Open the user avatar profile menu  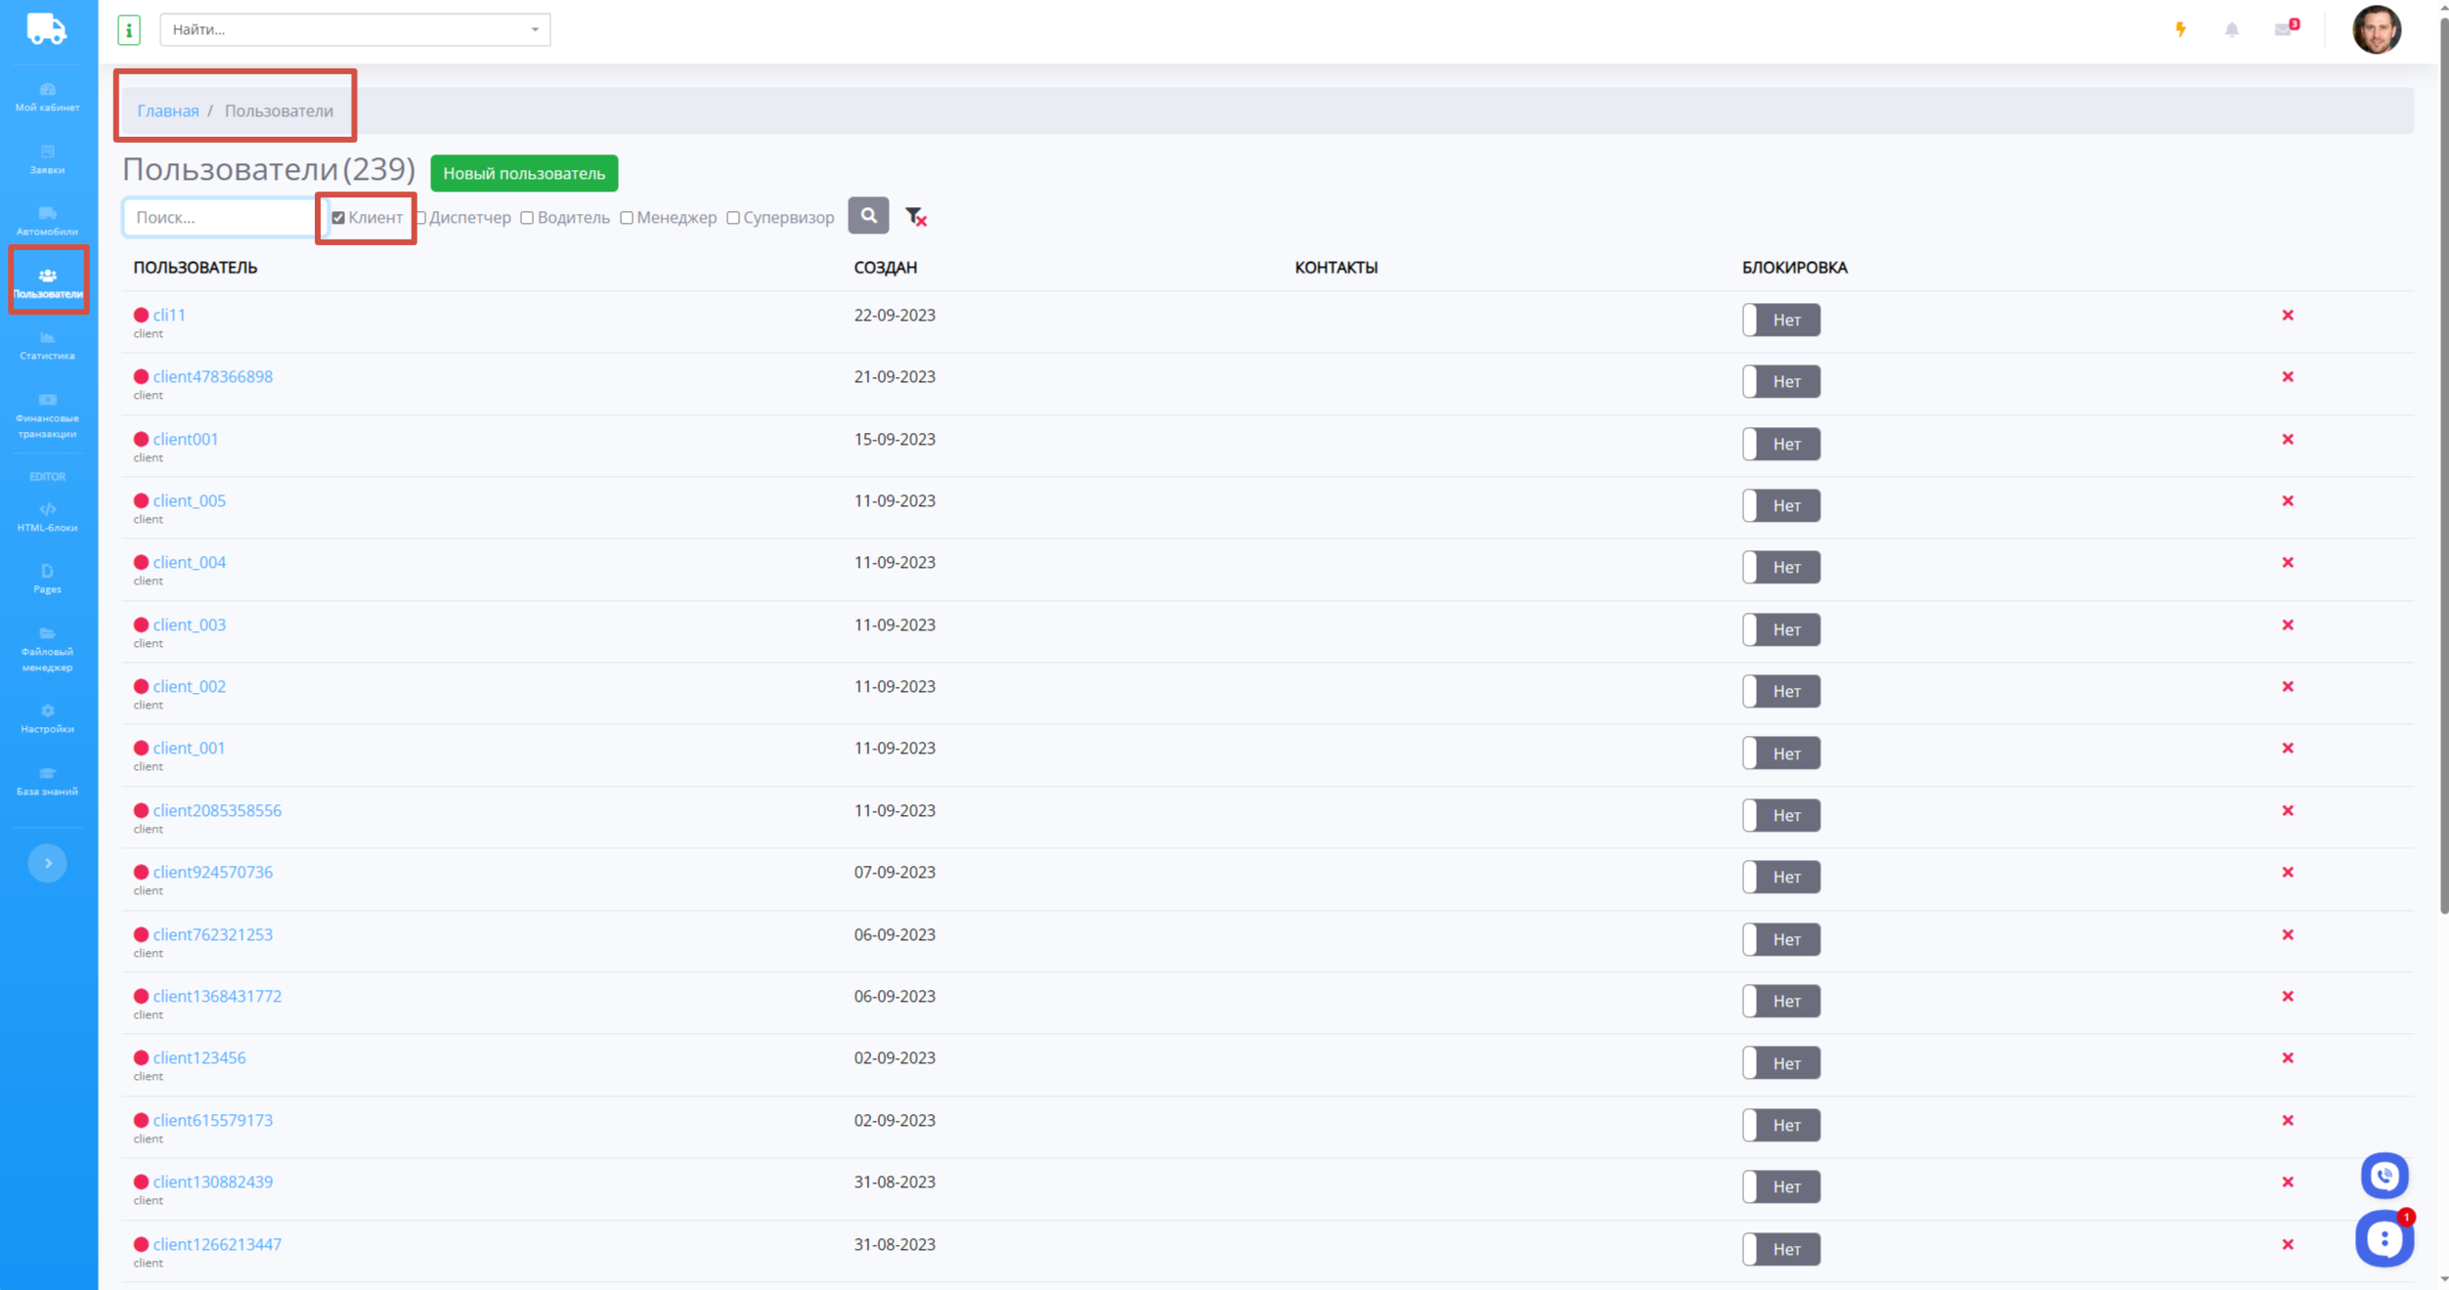tap(2376, 29)
